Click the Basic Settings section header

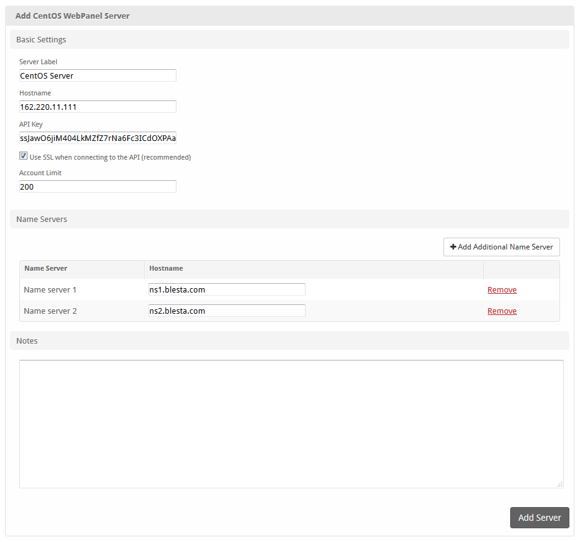point(41,39)
